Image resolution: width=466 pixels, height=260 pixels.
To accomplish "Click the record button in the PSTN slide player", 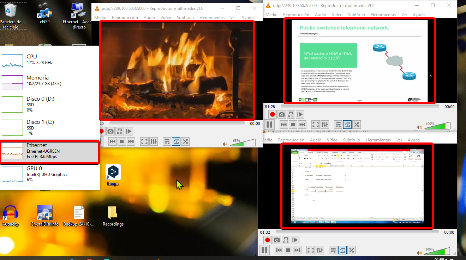I will coord(272,114).
